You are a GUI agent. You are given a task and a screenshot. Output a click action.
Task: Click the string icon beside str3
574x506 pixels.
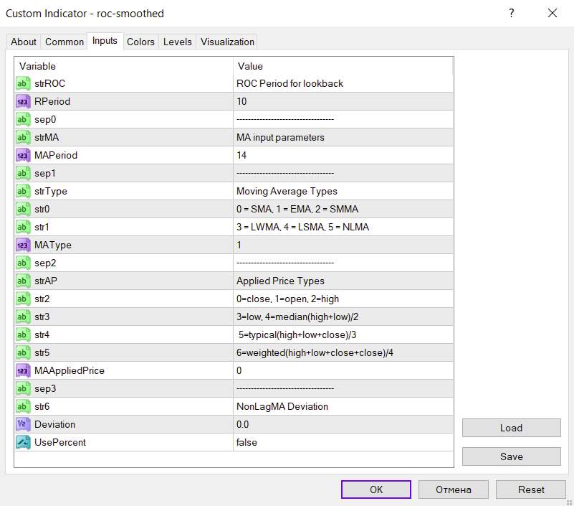[23, 317]
